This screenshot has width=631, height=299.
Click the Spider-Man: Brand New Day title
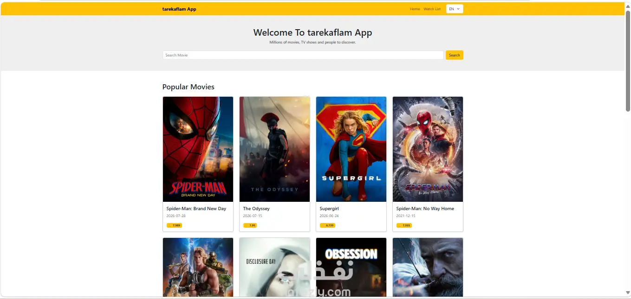click(x=196, y=209)
